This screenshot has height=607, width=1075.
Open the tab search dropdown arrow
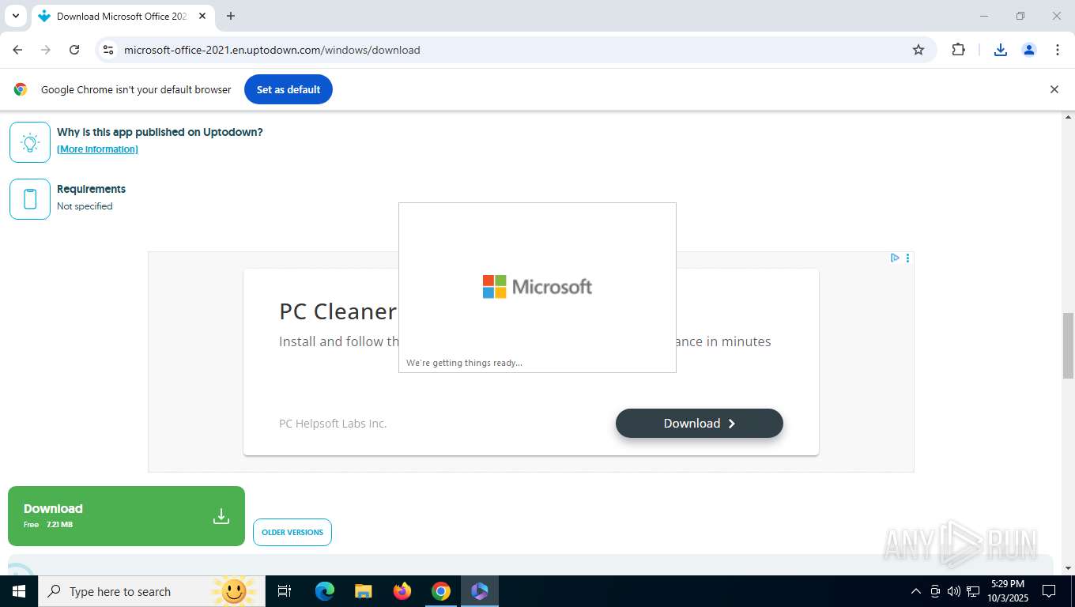point(15,16)
